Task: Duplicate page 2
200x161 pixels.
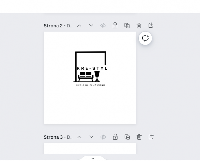Action: [x=127, y=25]
